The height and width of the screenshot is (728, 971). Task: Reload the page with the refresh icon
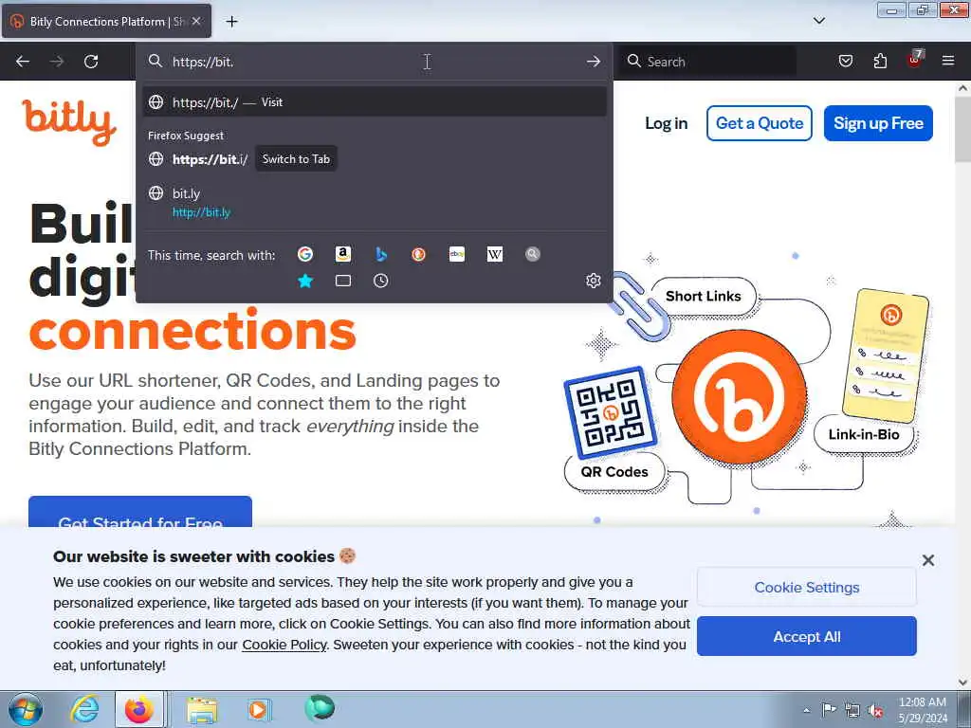click(x=91, y=62)
